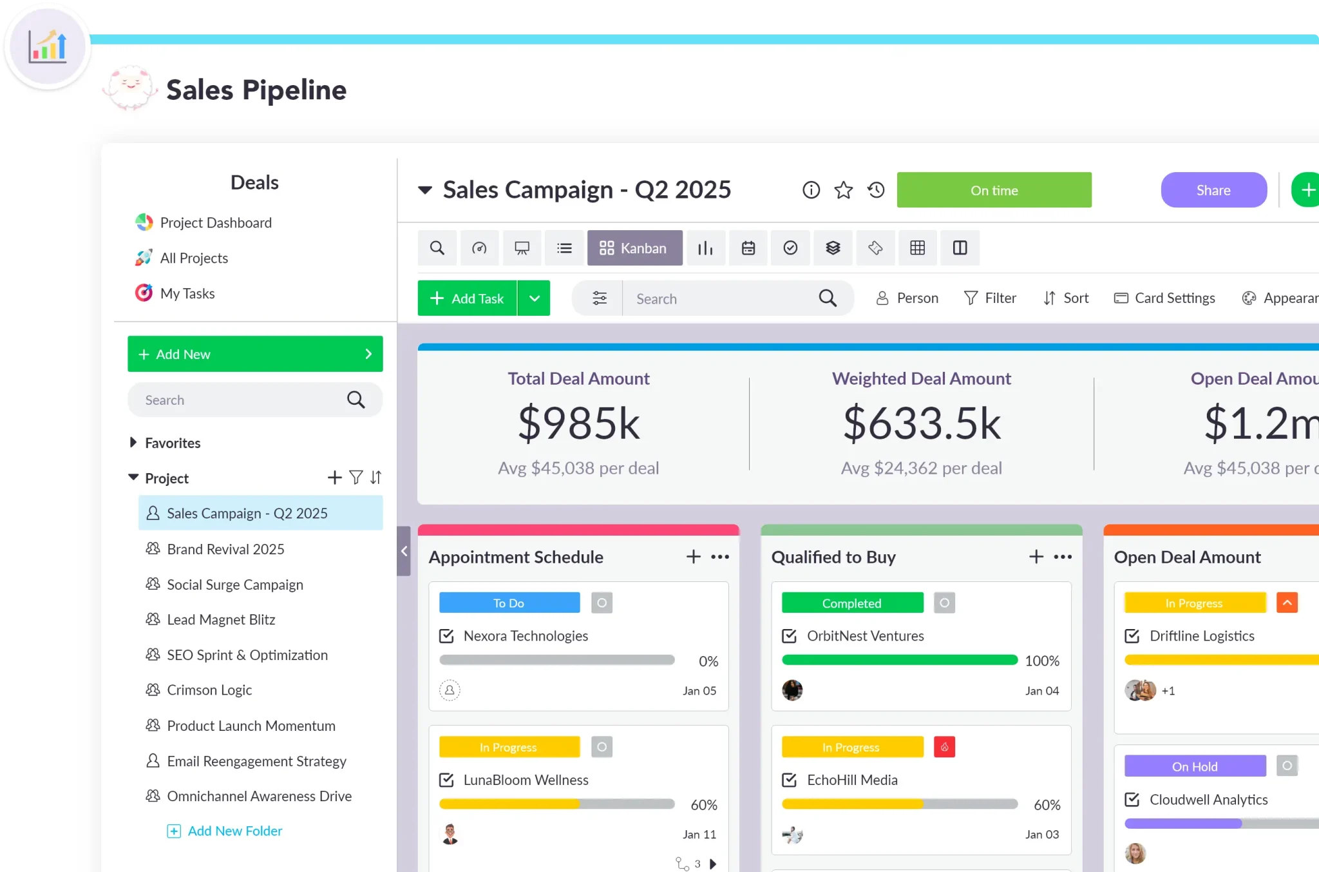Toggle the OrbitNest Ventures task checkbox
This screenshot has width=1319, height=872.
789,636
